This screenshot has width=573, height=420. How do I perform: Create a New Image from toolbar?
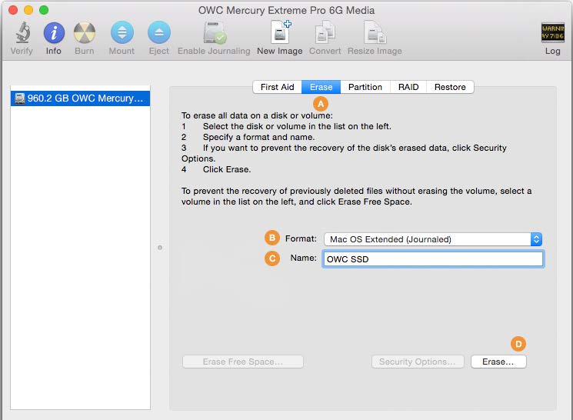[280, 32]
